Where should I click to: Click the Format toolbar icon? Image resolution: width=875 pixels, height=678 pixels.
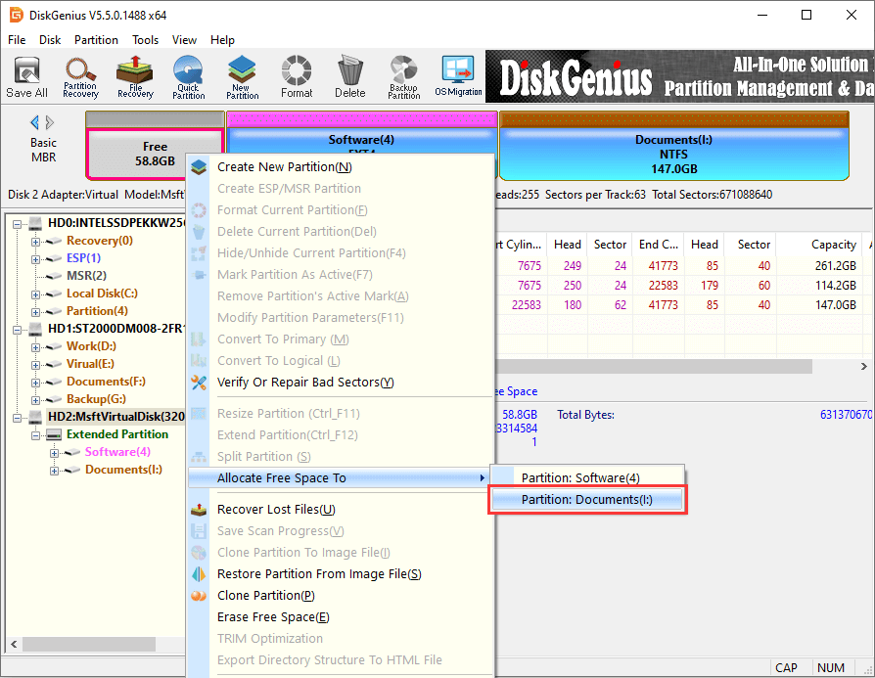tap(296, 77)
